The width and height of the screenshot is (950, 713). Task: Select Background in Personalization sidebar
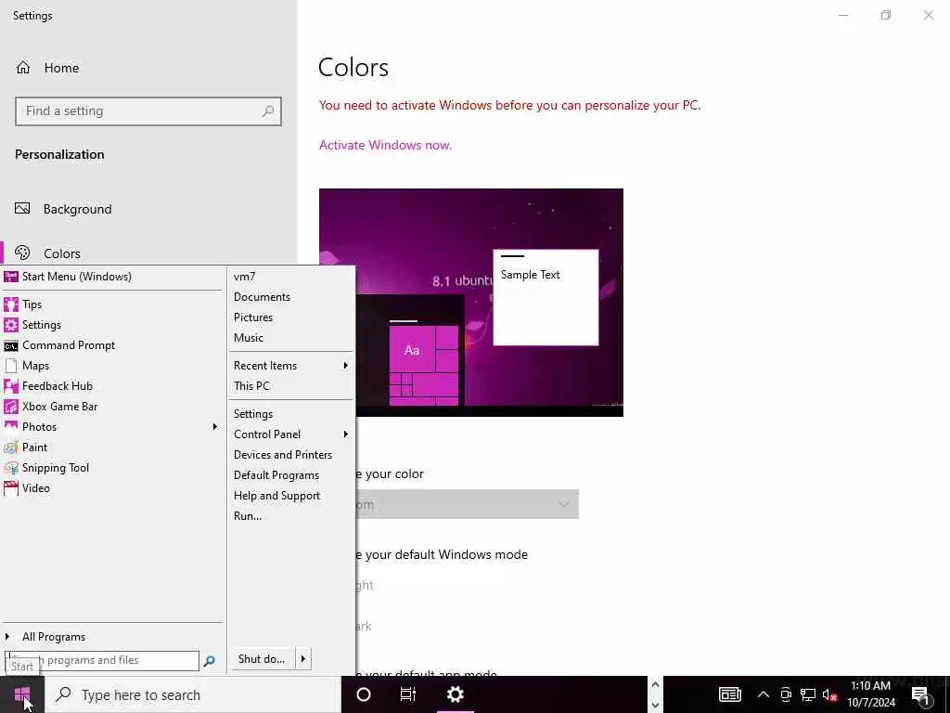coord(78,209)
